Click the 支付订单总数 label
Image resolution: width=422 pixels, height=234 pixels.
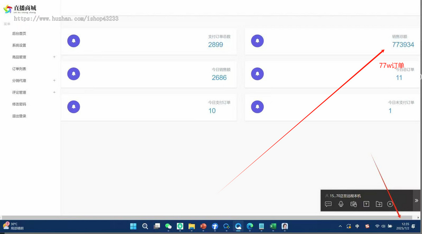click(219, 37)
